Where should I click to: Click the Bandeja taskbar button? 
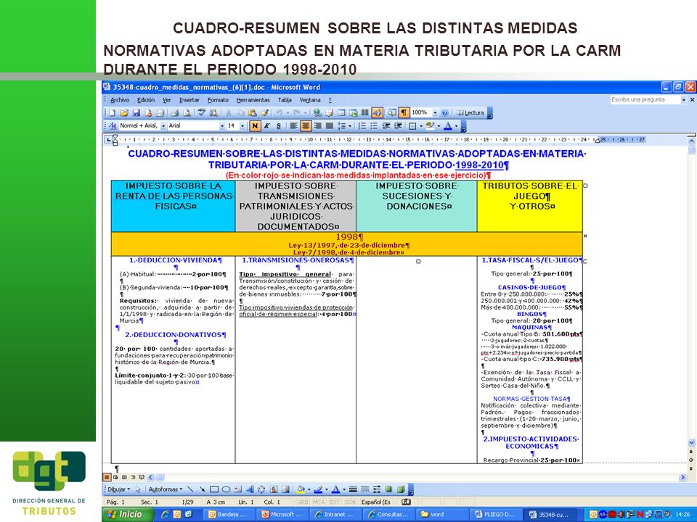click(231, 515)
